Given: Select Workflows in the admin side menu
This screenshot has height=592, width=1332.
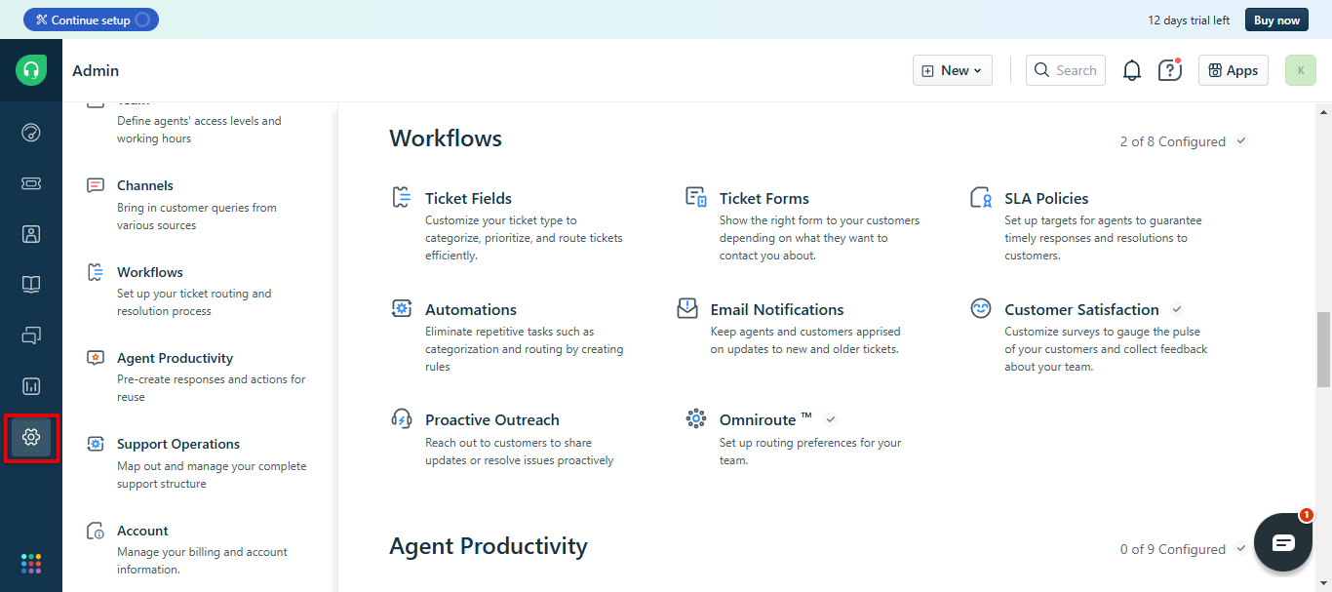Looking at the screenshot, I should pos(150,272).
